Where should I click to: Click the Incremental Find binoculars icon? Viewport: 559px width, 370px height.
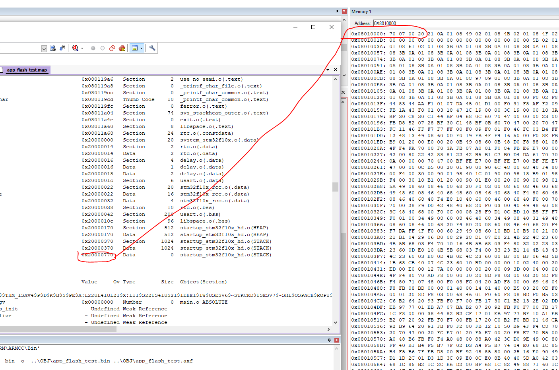pyautogui.click(x=62, y=48)
